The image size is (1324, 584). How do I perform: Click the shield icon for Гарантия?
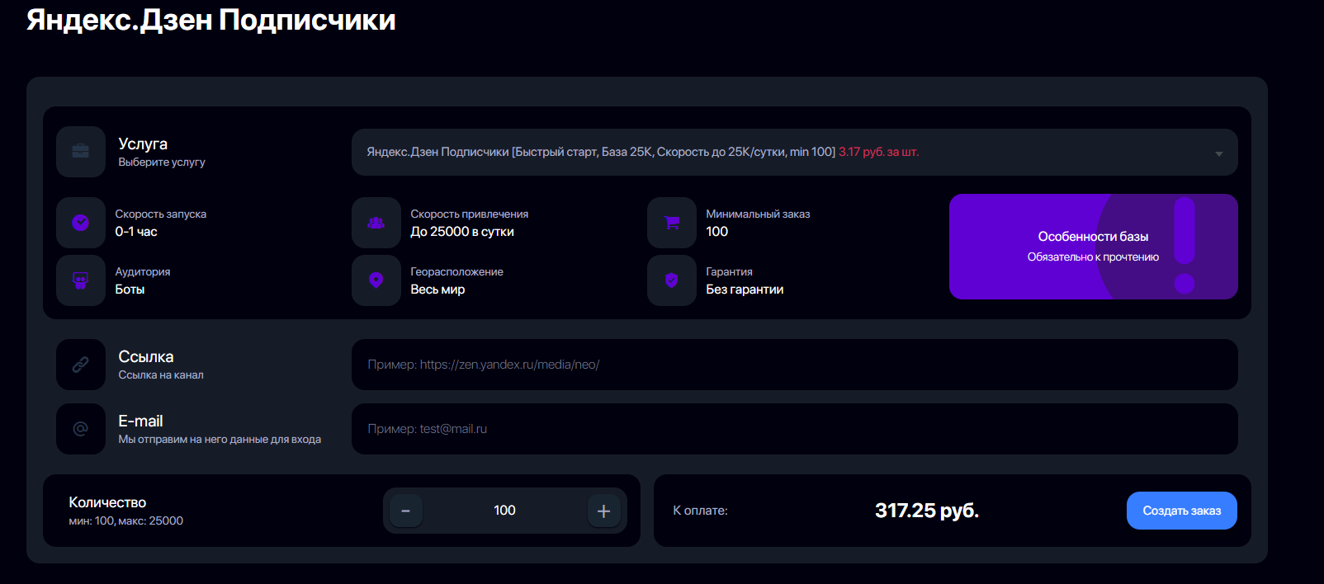(672, 280)
